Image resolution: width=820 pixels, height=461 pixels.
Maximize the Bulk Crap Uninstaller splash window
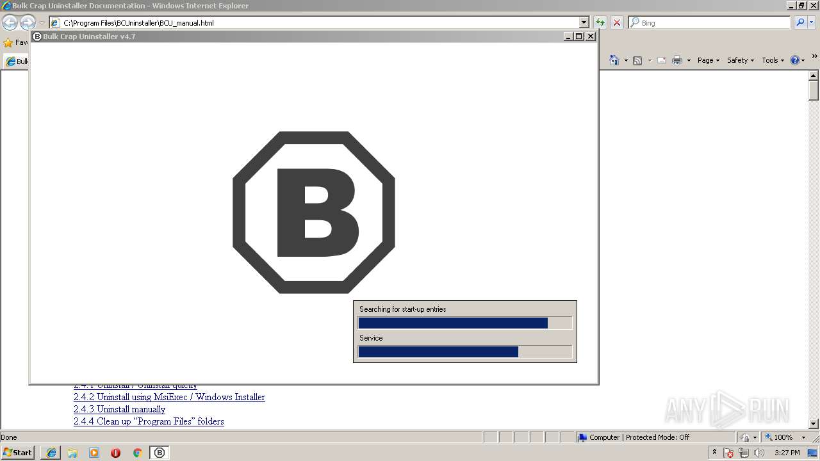(579, 36)
